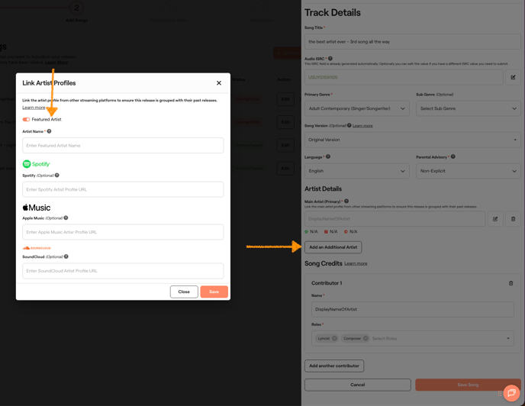This screenshot has width=525, height=406.
Task: Toggle the Featured Artist switch
Action: [26, 120]
